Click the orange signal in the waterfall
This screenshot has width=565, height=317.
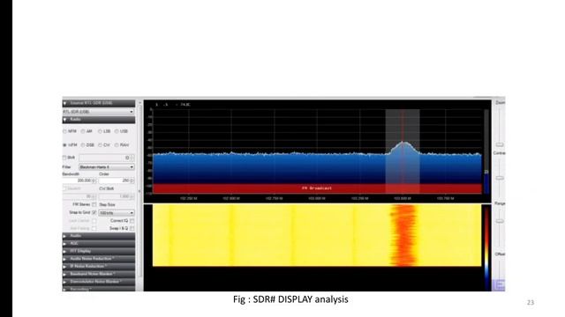pyautogui.click(x=403, y=235)
